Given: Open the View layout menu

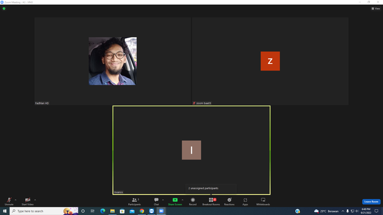Looking at the screenshot, I should (x=376, y=8).
